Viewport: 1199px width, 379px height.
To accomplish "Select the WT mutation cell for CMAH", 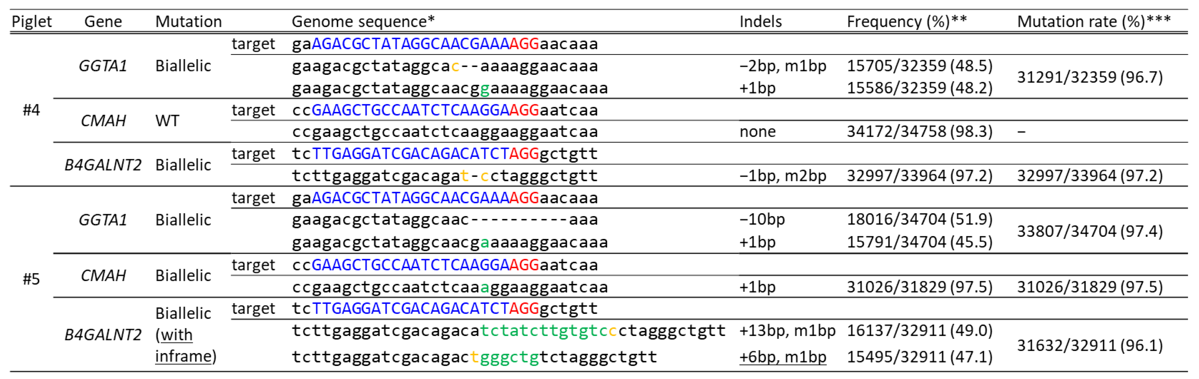I will (x=167, y=121).
